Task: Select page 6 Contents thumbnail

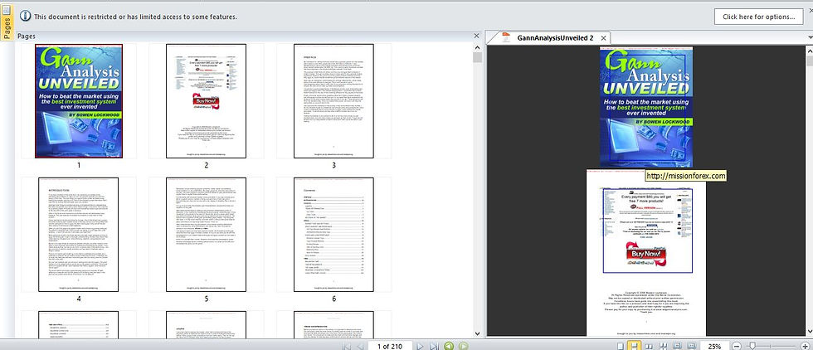Action: [333, 235]
